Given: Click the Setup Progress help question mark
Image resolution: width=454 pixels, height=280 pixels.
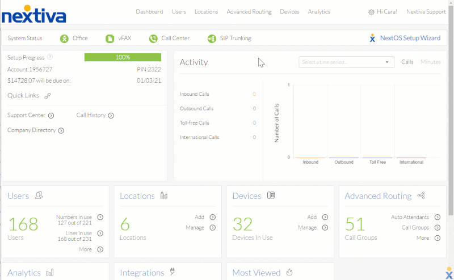Looking at the screenshot, I should [x=50, y=57].
